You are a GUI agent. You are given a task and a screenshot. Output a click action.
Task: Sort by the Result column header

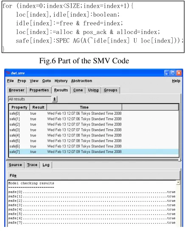(x=38, y=107)
